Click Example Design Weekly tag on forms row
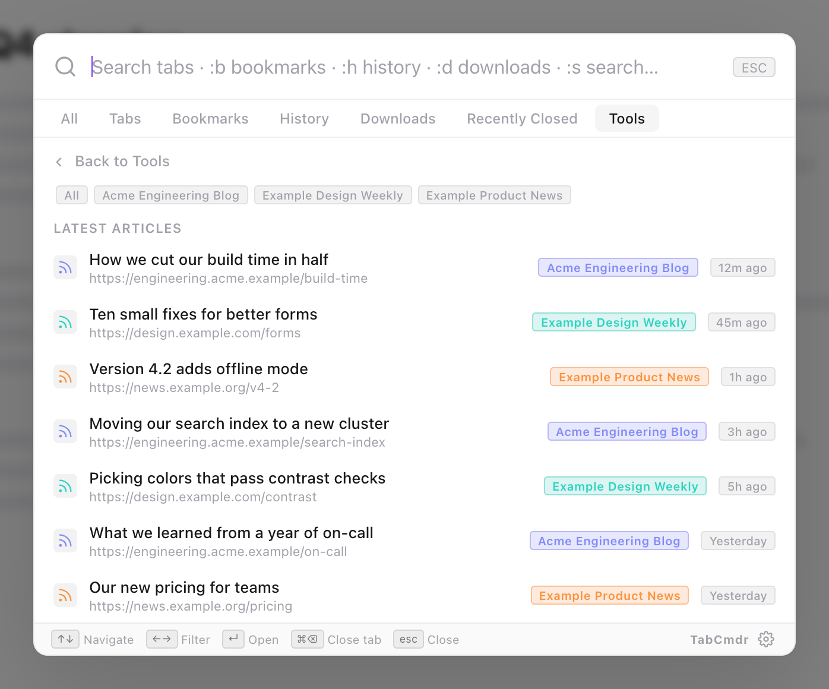The height and width of the screenshot is (689, 829). pos(614,322)
